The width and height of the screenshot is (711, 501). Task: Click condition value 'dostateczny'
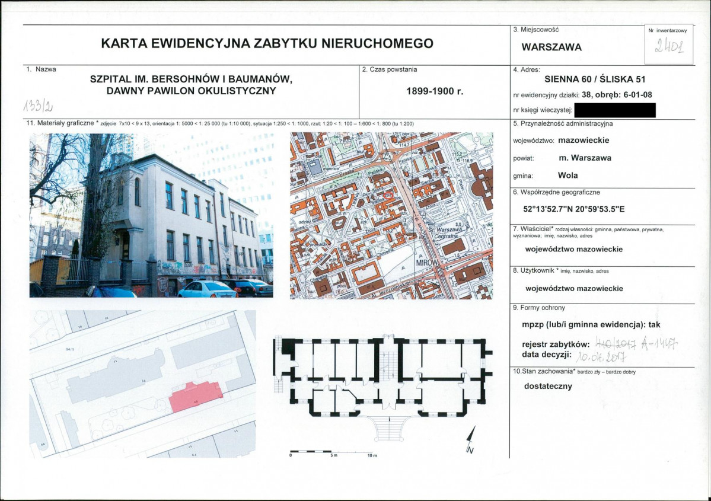[x=548, y=387]
